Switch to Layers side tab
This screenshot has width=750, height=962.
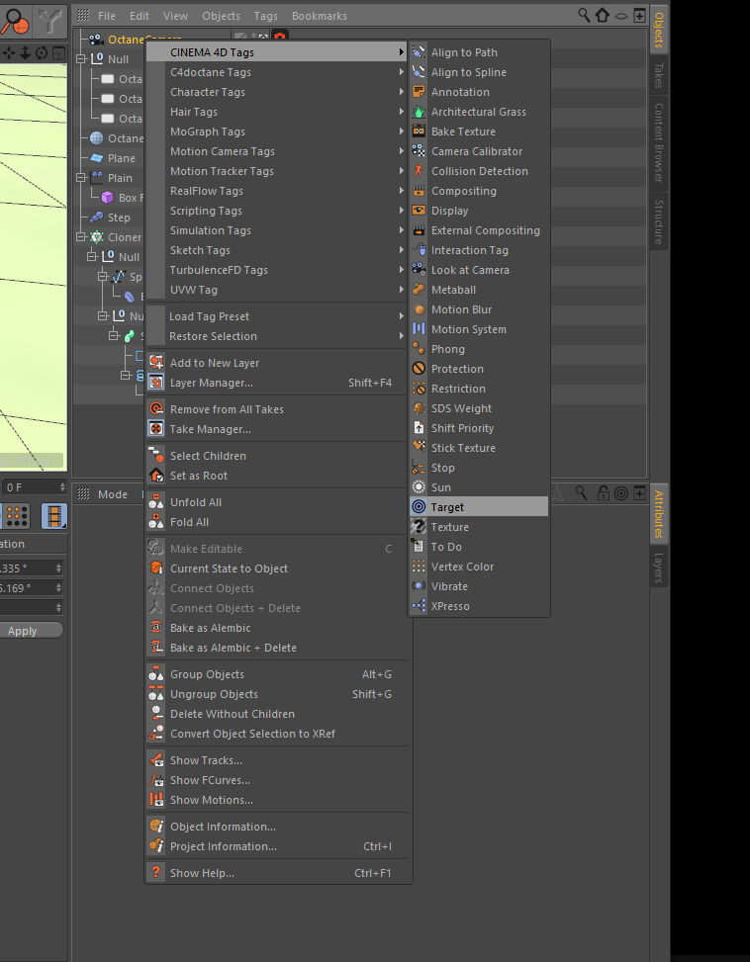[x=659, y=568]
